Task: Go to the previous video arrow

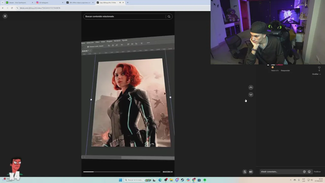Action: 251,87
